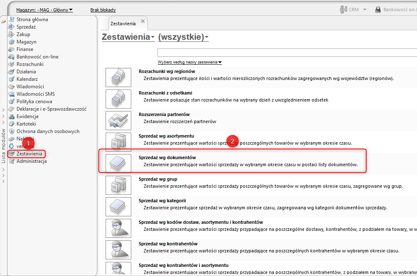Open the CRM dropdown arrow
The width and height of the screenshot is (417, 276).
[x=365, y=10]
